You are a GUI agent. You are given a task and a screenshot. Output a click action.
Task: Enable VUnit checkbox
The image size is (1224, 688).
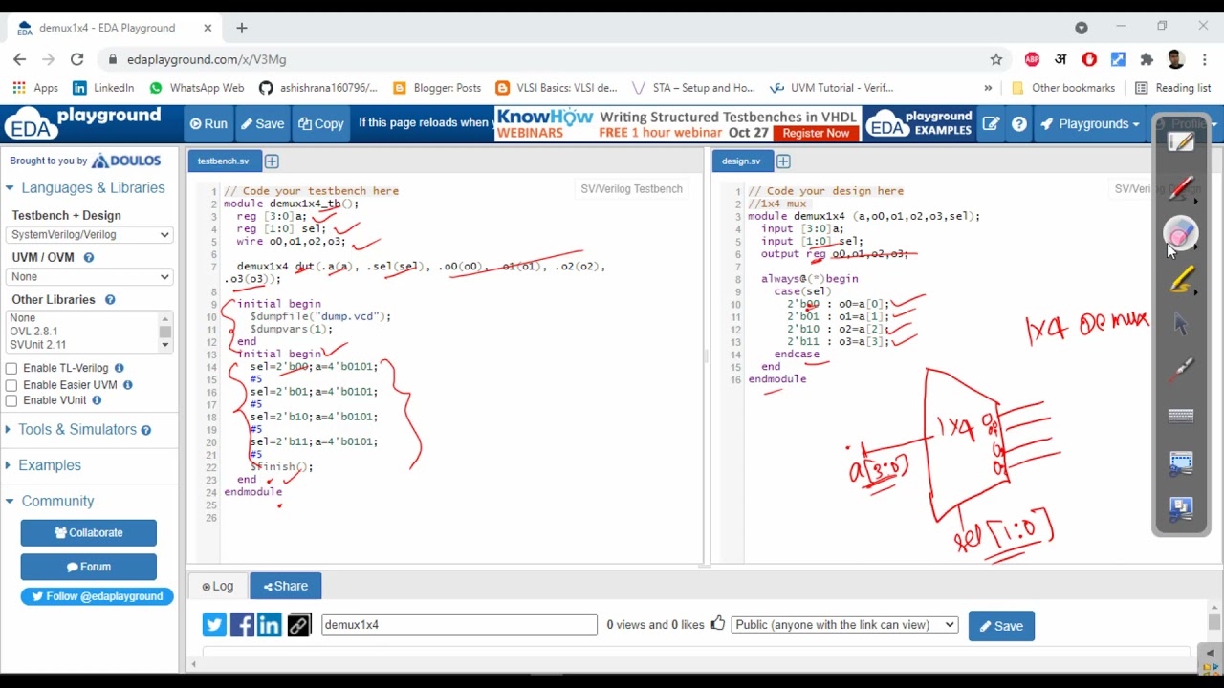point(11,400)
